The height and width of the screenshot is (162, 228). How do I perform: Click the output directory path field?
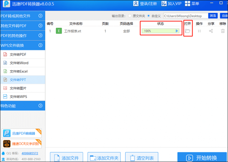point(184,16)
